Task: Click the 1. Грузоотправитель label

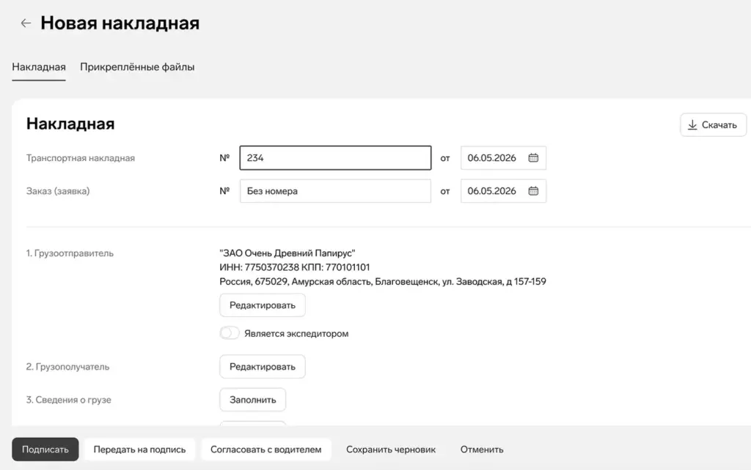Action: 70,253
